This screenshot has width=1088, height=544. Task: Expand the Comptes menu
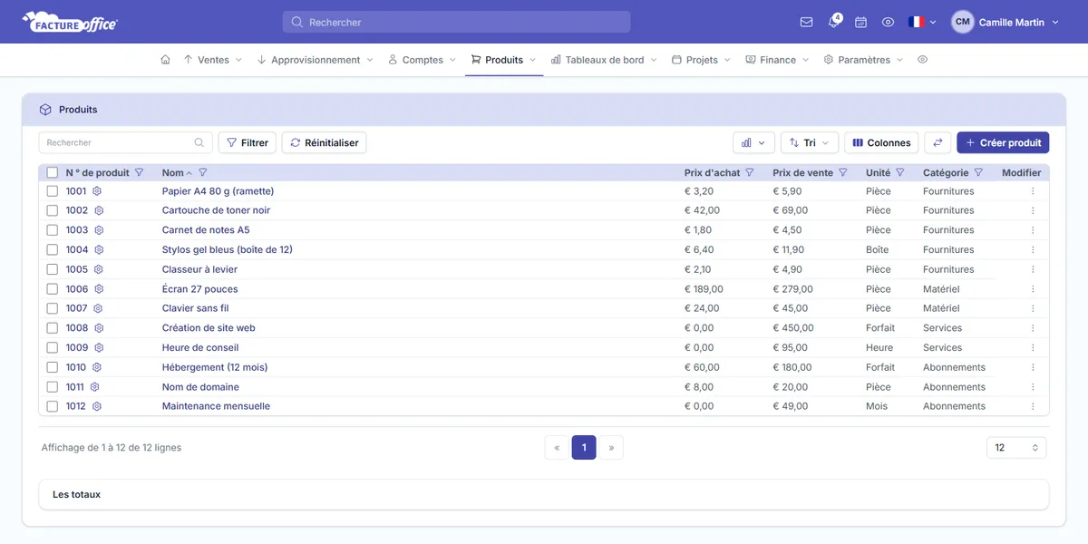(x=423, y=60)
